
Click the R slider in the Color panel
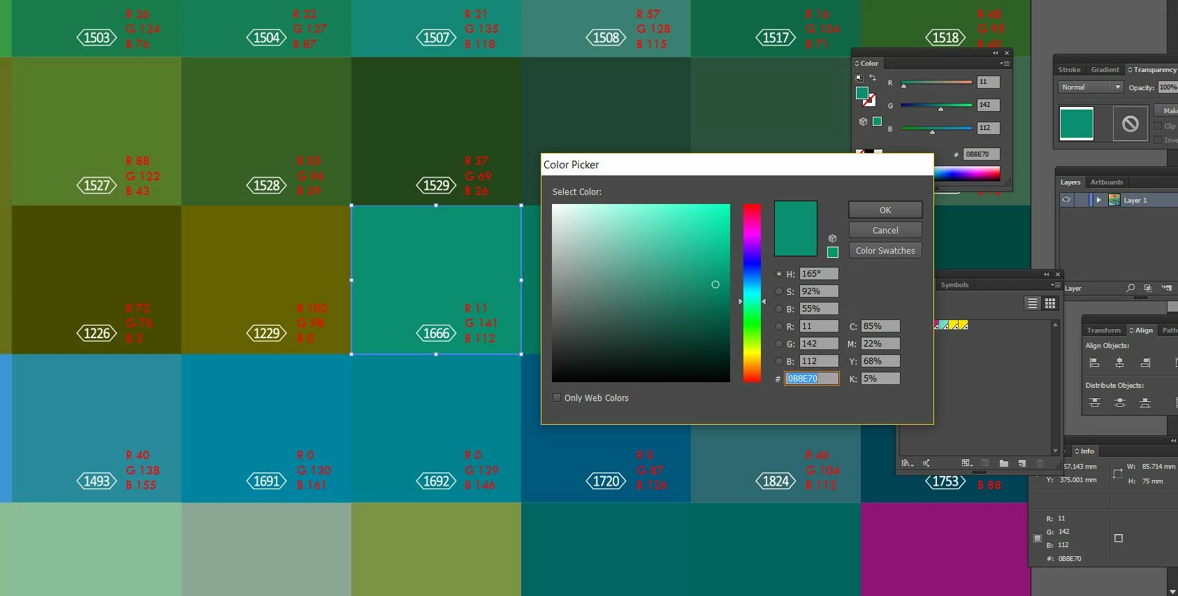click(936, 82)
